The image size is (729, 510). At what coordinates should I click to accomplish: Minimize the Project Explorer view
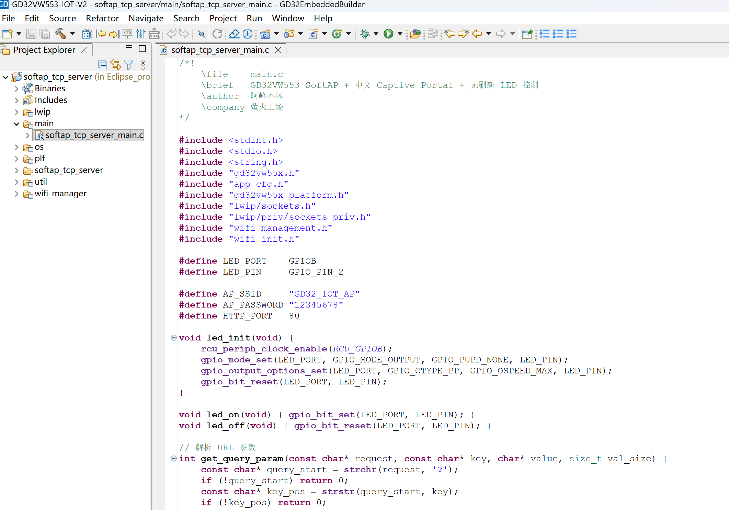point(129,47)
